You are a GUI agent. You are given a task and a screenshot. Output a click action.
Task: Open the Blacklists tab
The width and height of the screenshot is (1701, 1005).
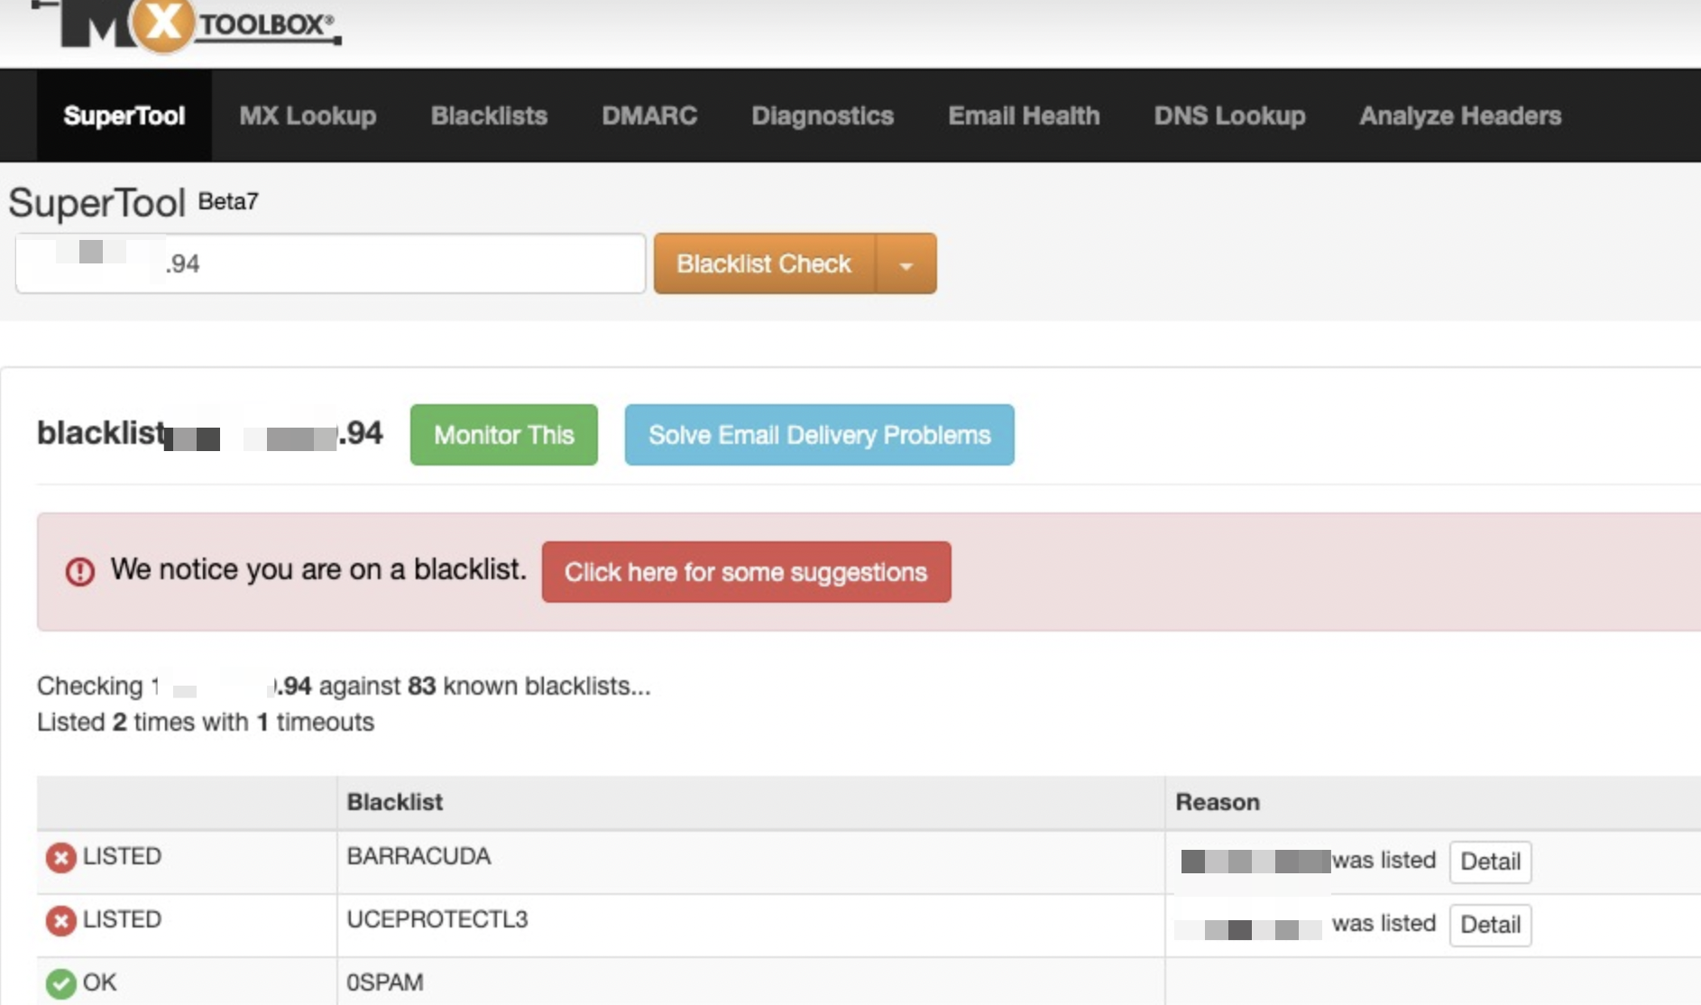tap(489, 115)
